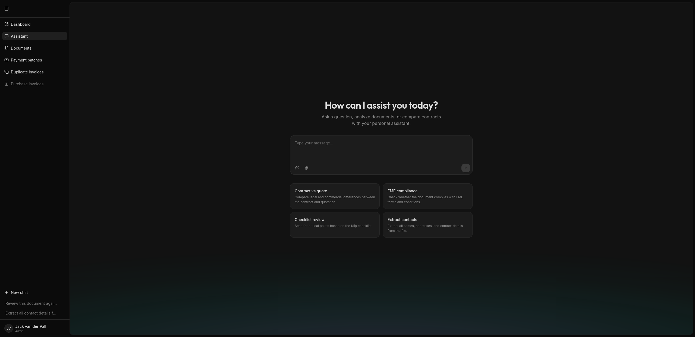695x337 pixels.
Task: Click the magic wand prompt icon
Action: (297, 168)
